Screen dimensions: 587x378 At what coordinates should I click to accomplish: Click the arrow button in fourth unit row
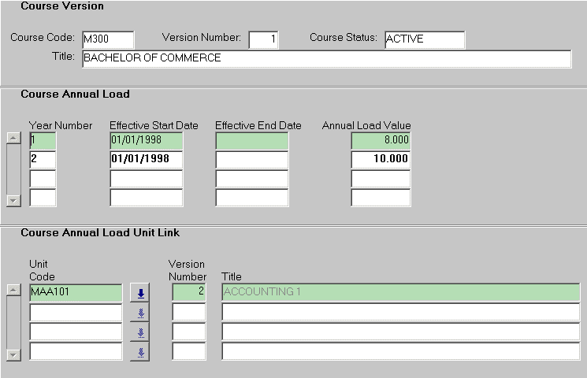point(139,352)
